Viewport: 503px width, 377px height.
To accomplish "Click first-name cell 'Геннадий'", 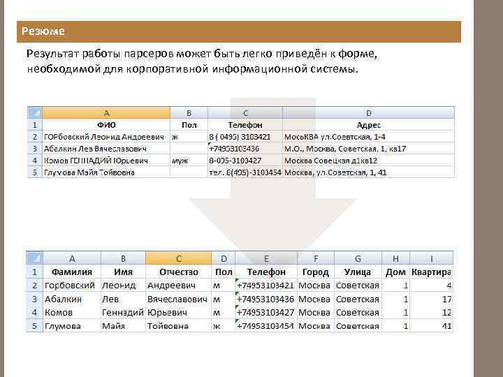I will 123,312.
